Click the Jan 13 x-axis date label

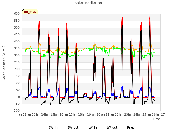tap(31, 115)
